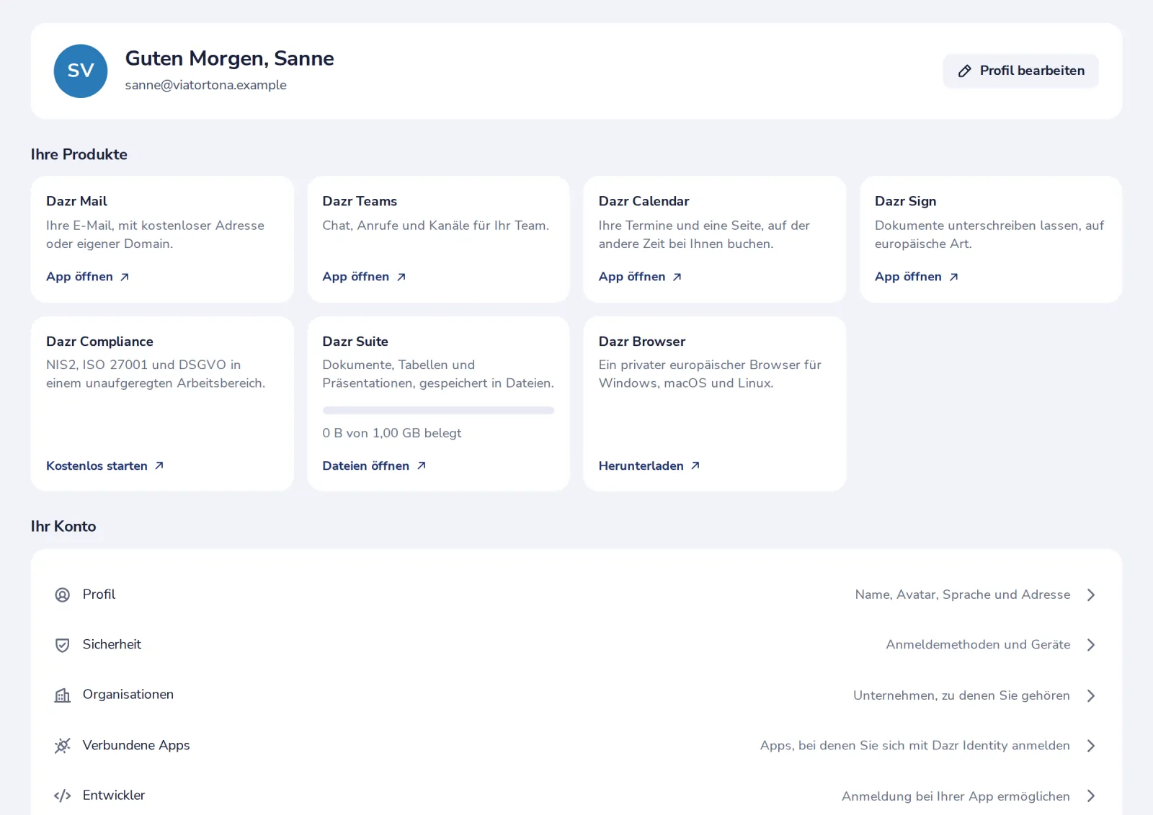Image resolution: width=1153 pixels, height=815 pixels.
Task: Click the arrow icon beside Kostenlos starten
Action: pyautogui.click(x=159, y=466)
